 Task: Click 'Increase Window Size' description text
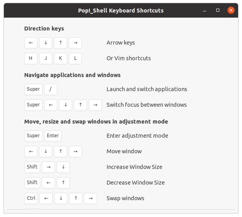pyautogui.click(x=134, y=167)
